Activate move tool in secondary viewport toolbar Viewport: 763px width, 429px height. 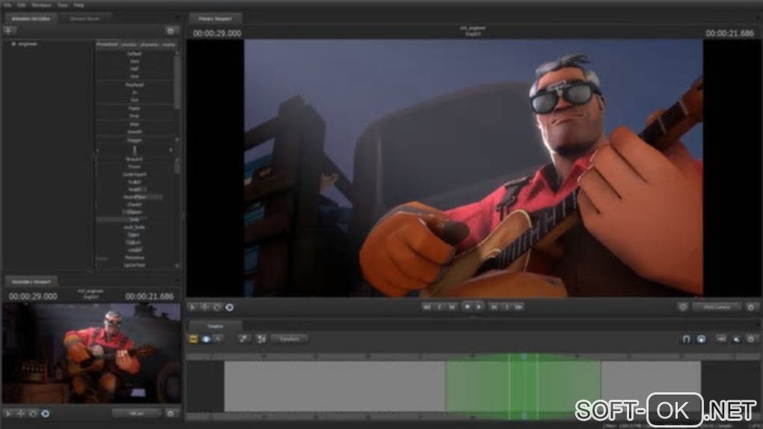pos(20,413)
